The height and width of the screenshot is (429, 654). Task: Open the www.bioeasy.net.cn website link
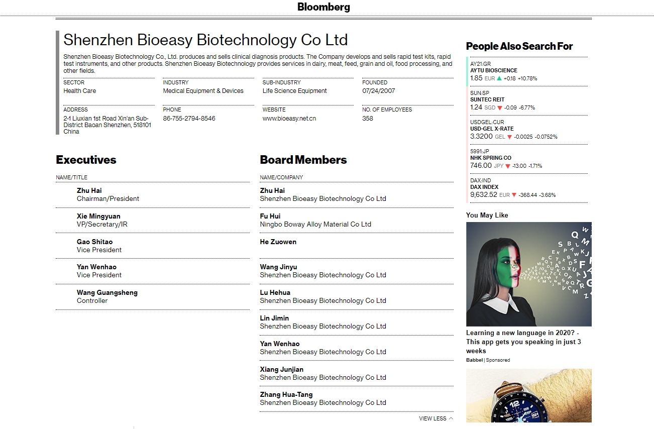point(289,119)
